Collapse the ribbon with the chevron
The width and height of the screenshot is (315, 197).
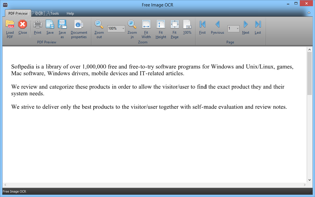[309, 13]
